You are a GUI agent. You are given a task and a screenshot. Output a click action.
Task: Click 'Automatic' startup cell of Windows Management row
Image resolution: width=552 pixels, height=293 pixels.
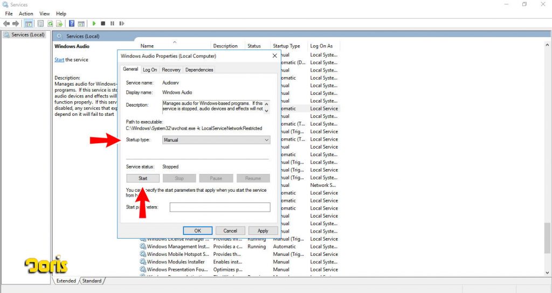click(x=285, y=247)
